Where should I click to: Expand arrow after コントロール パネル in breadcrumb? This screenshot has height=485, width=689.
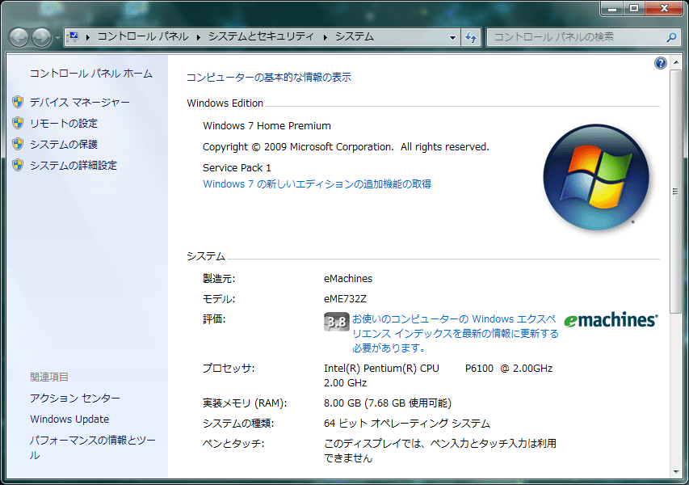[x=199, y=37]
